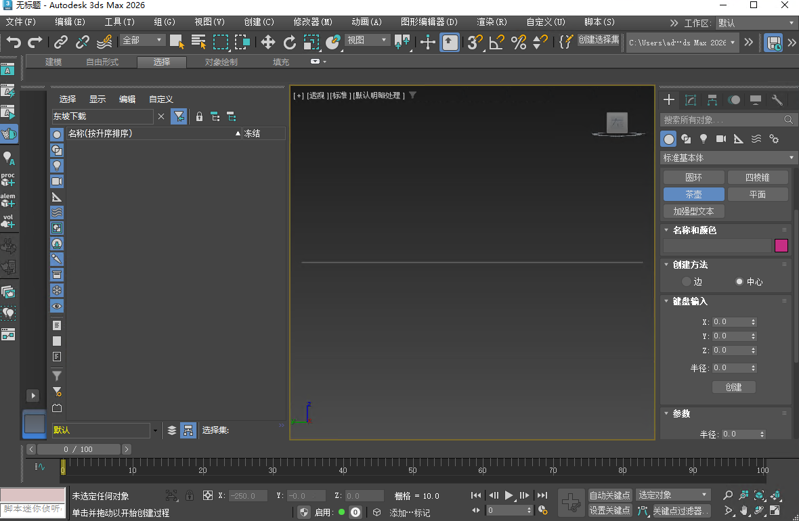The image size is (799, 521).
Task: Switch to the Lights creation category
Action: (703, 139)
